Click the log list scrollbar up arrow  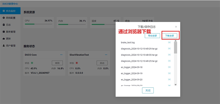tap(175, 41)
